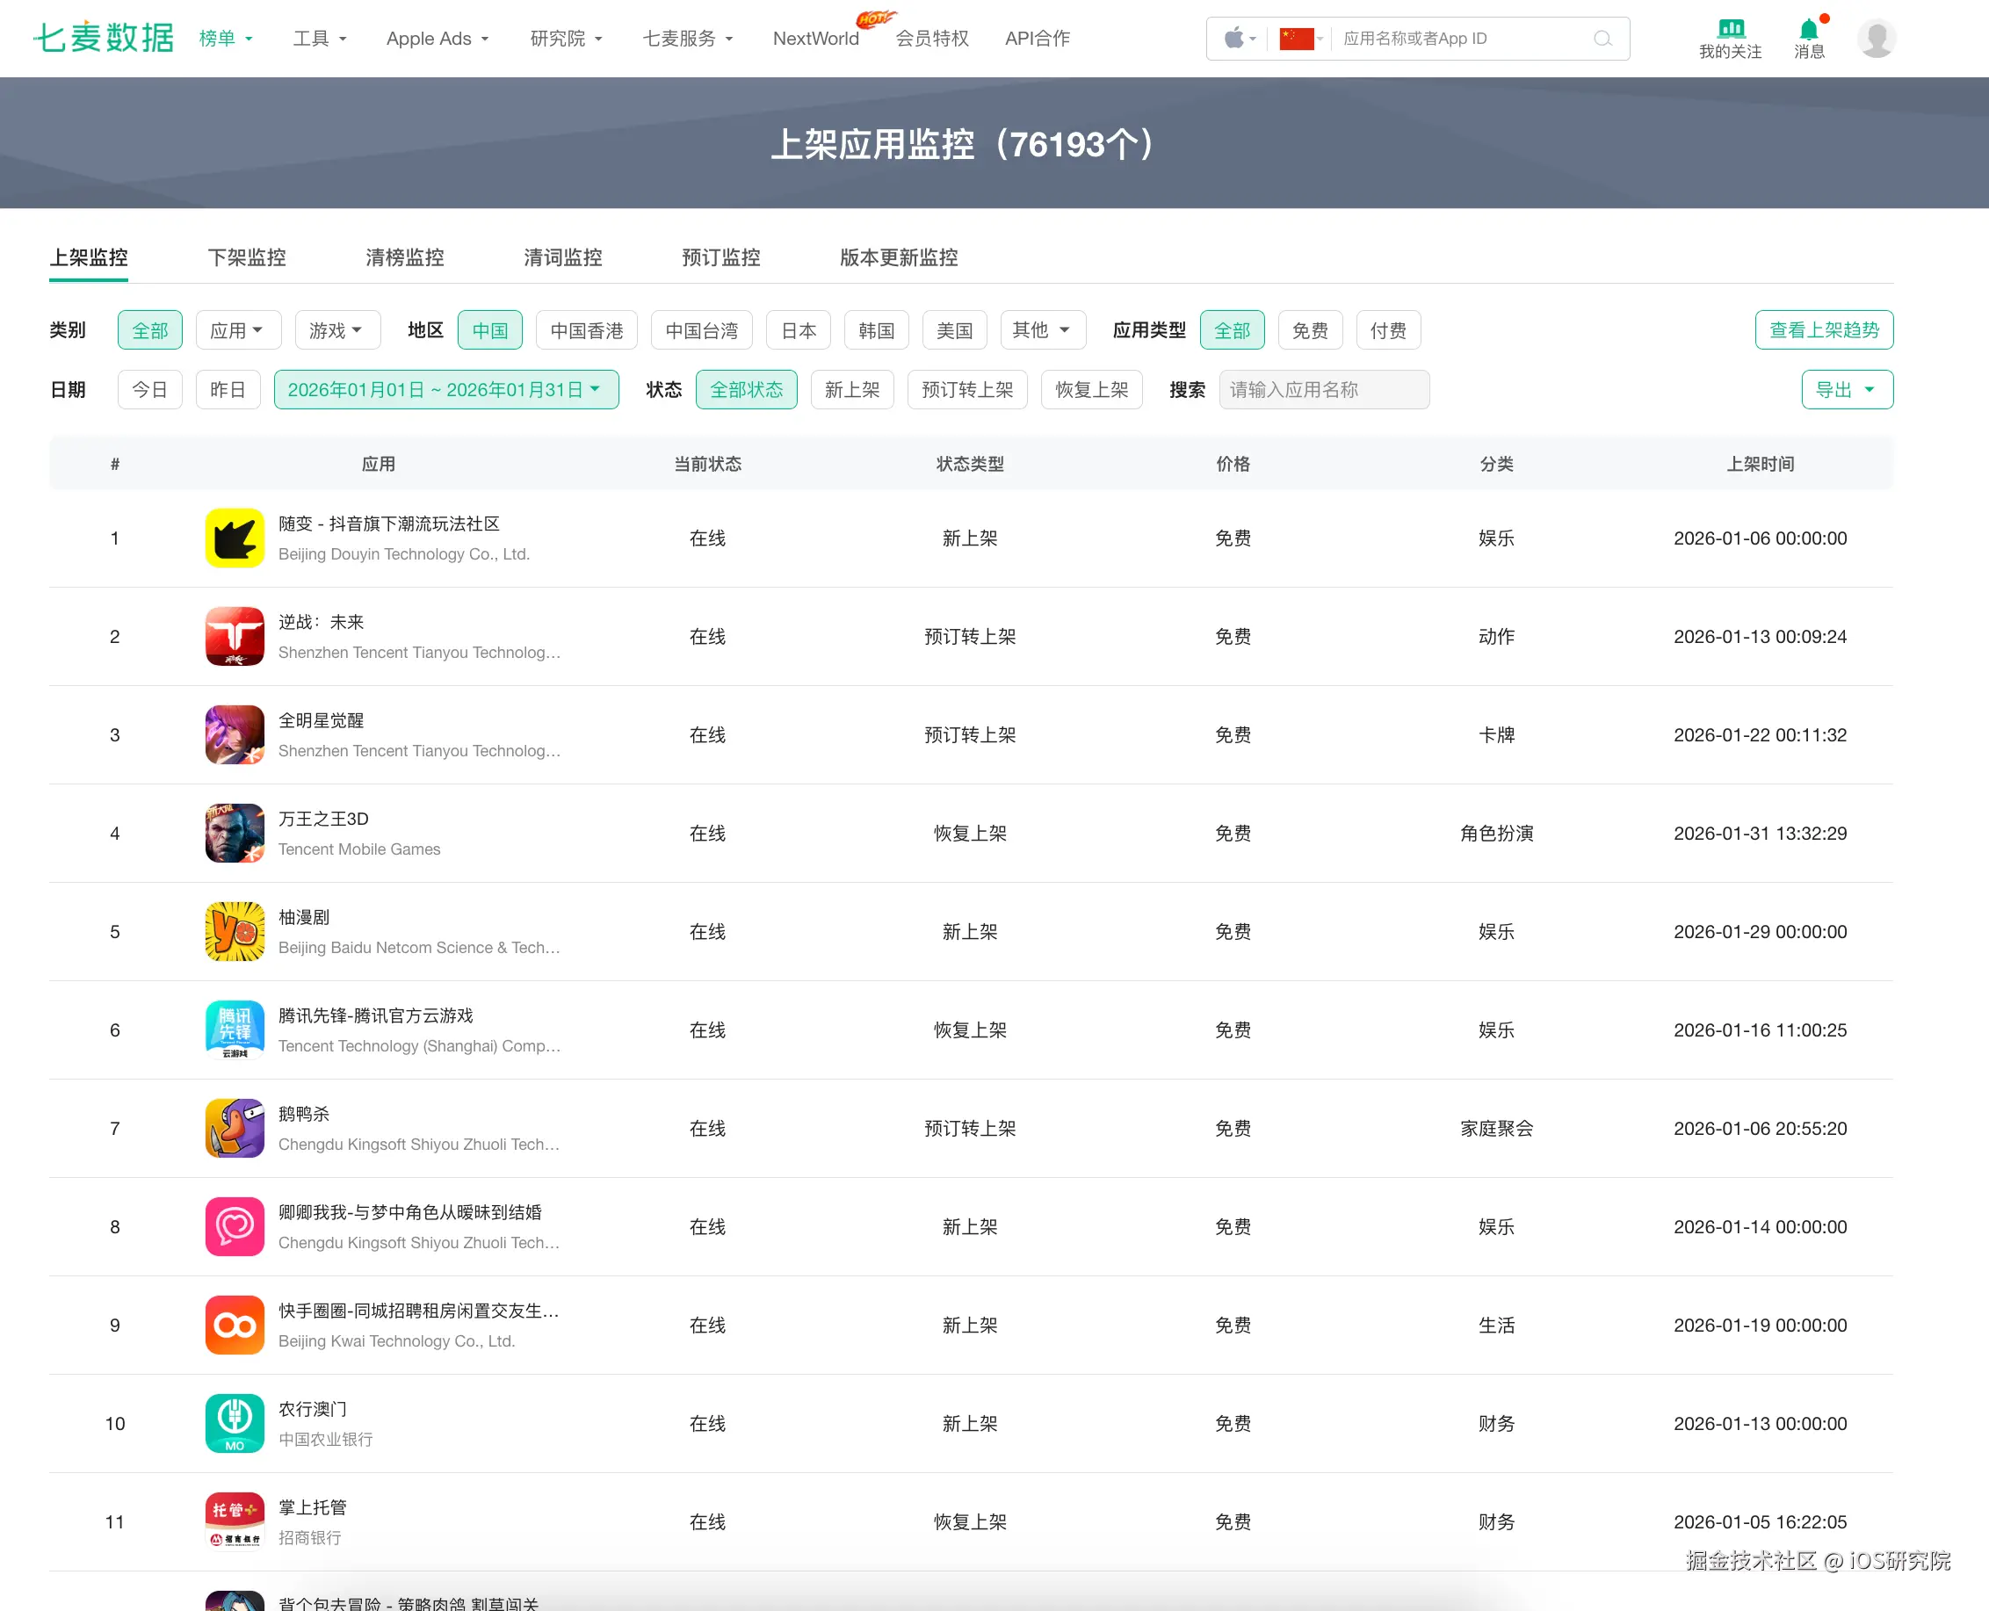Expand the date range dropdown
Screen dimensions: 1989x1611
pos(445,390)
